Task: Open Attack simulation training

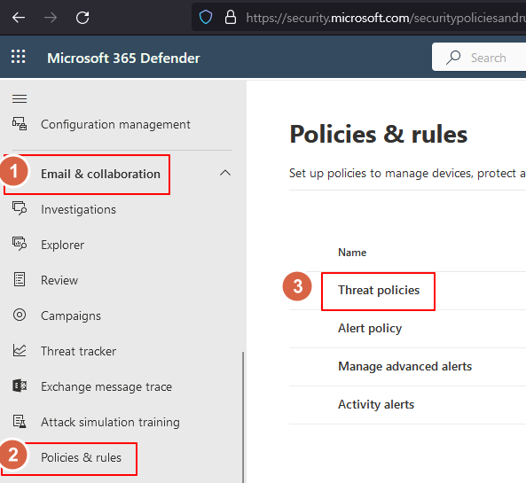Action: 110,423
